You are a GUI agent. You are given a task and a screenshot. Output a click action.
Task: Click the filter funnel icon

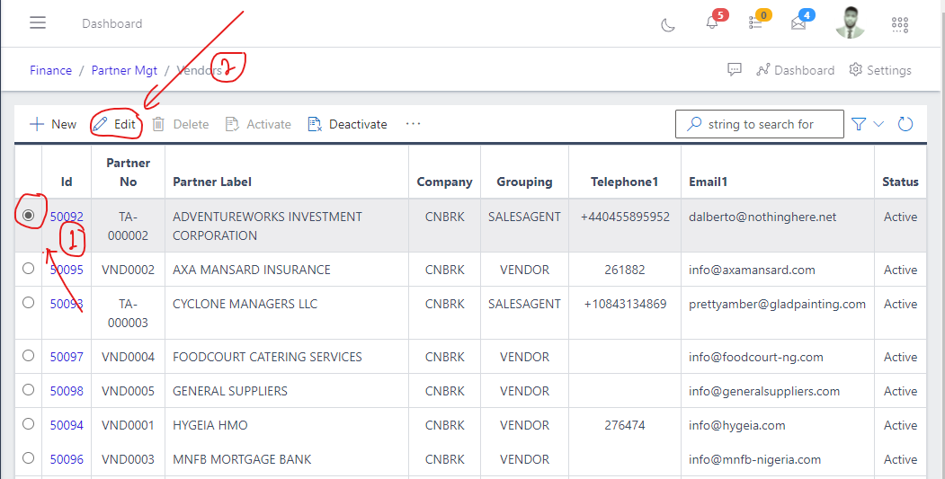click(x=859, y=124)
